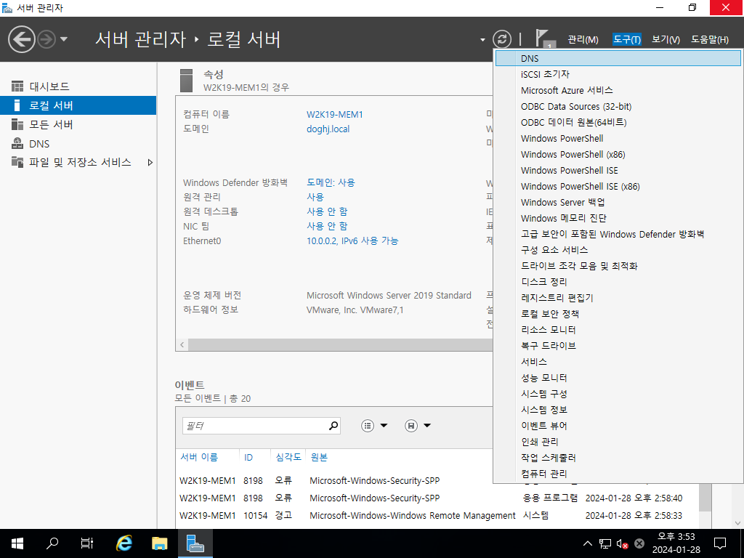
Task: Open 레지스트리 편집기
Action: (618, 298)
